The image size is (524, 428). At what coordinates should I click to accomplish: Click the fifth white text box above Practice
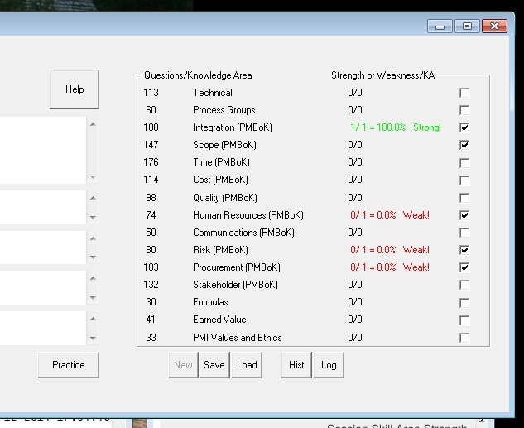pyautogui.click(x=43, y=329)
